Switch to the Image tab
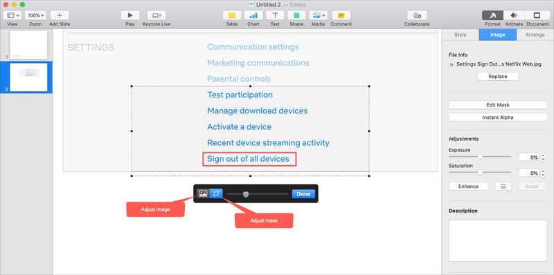Image resolution: width=554 pixels, height=275 pixels. point(497,35)
